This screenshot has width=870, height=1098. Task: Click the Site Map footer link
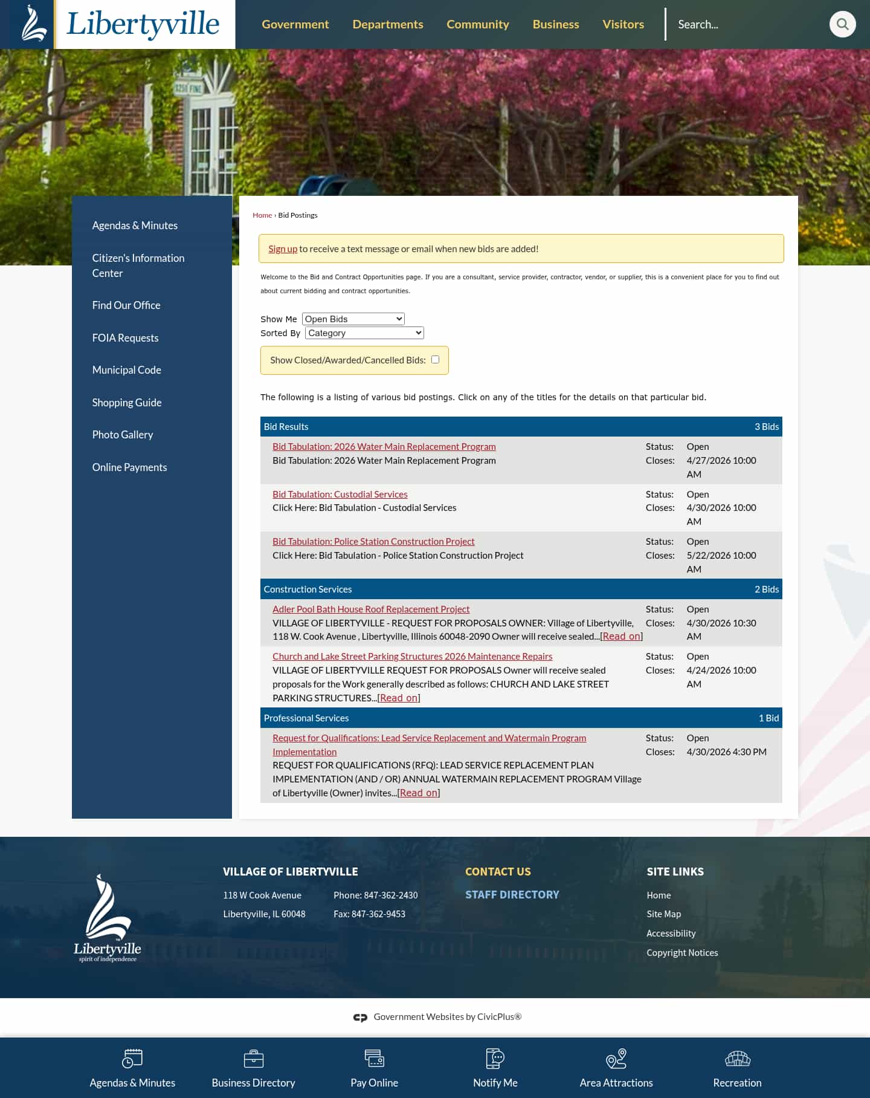[x=663, y=914]
